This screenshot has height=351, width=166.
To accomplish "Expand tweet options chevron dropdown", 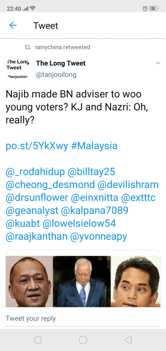I will click(x=158, y=63).
